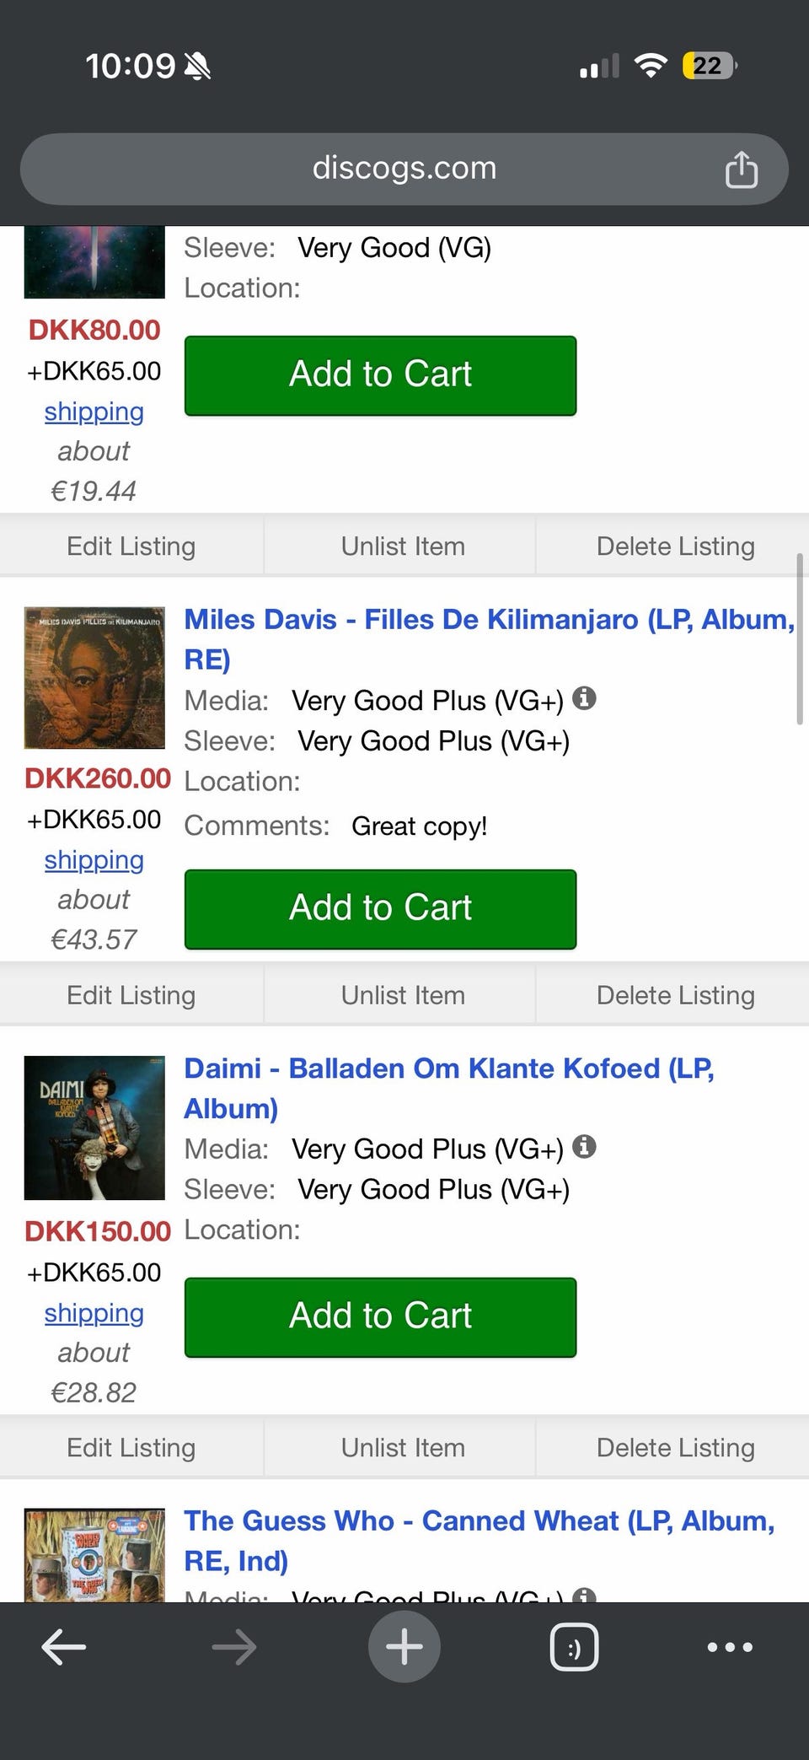Tap the Daimi album cover thumbnail

pyautogui.click(x=94, y=1128)
